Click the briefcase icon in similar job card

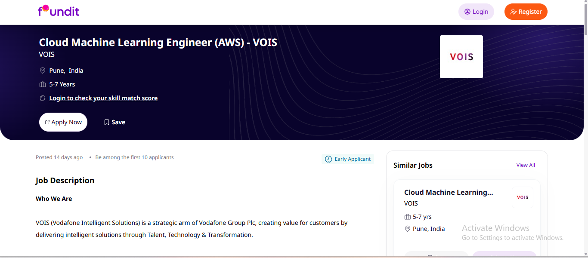click(x=408, y=217)
